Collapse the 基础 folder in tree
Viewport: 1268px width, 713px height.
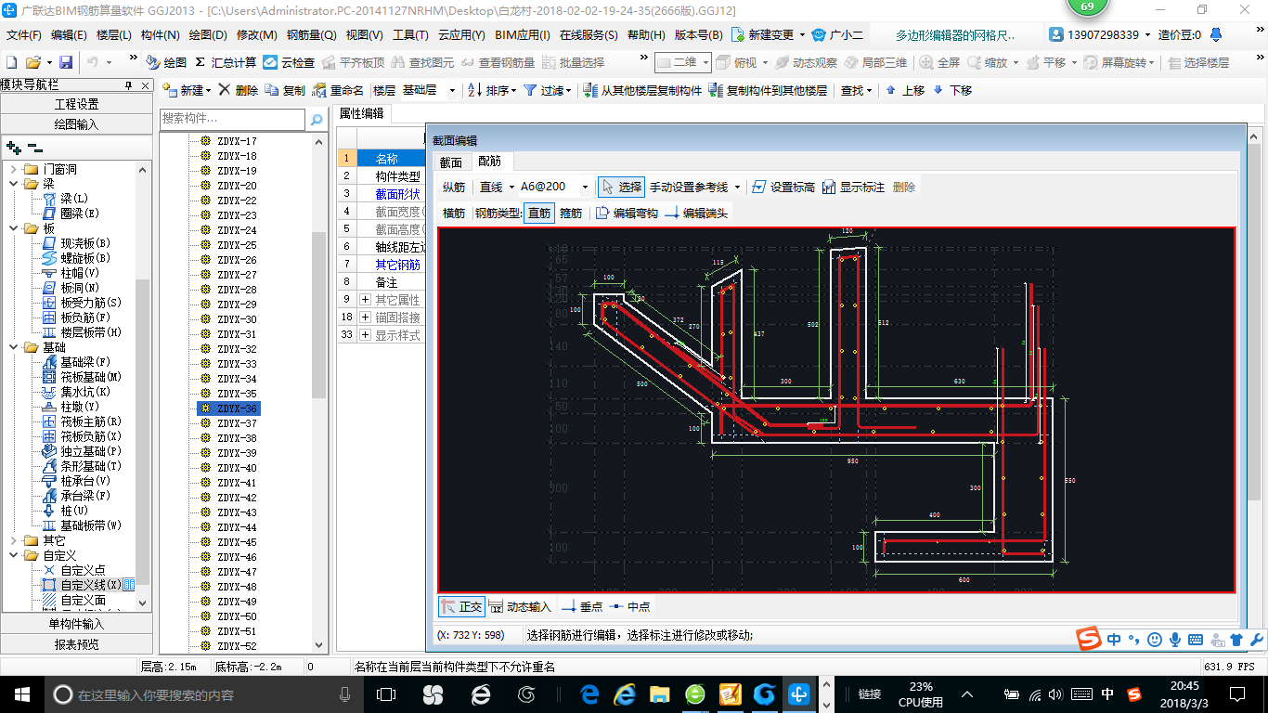(x=14, y=347)
